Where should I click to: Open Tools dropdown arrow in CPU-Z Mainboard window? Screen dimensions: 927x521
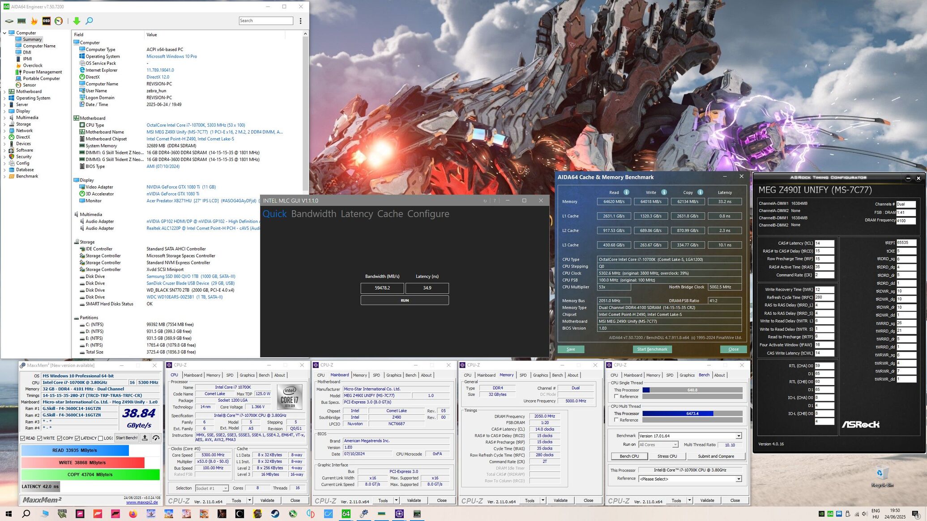[x=396, y=500]
